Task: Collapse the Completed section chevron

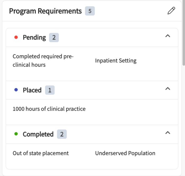Action: pyautogui.click(x=167, y=133)
